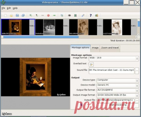Open a montage file with the folder icon
Screen dimensions: 141x117
click(x=11, y=16)
